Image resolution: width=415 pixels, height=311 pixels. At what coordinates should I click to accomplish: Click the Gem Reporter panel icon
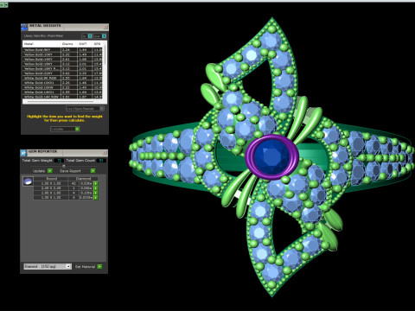23,153
